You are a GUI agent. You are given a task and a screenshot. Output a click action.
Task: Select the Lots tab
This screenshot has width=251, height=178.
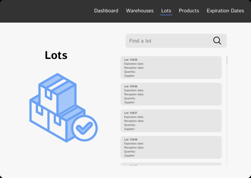tap(166, 11)
